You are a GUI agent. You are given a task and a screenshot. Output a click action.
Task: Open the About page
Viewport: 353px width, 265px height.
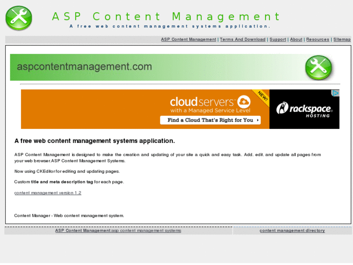pos(296,39)
